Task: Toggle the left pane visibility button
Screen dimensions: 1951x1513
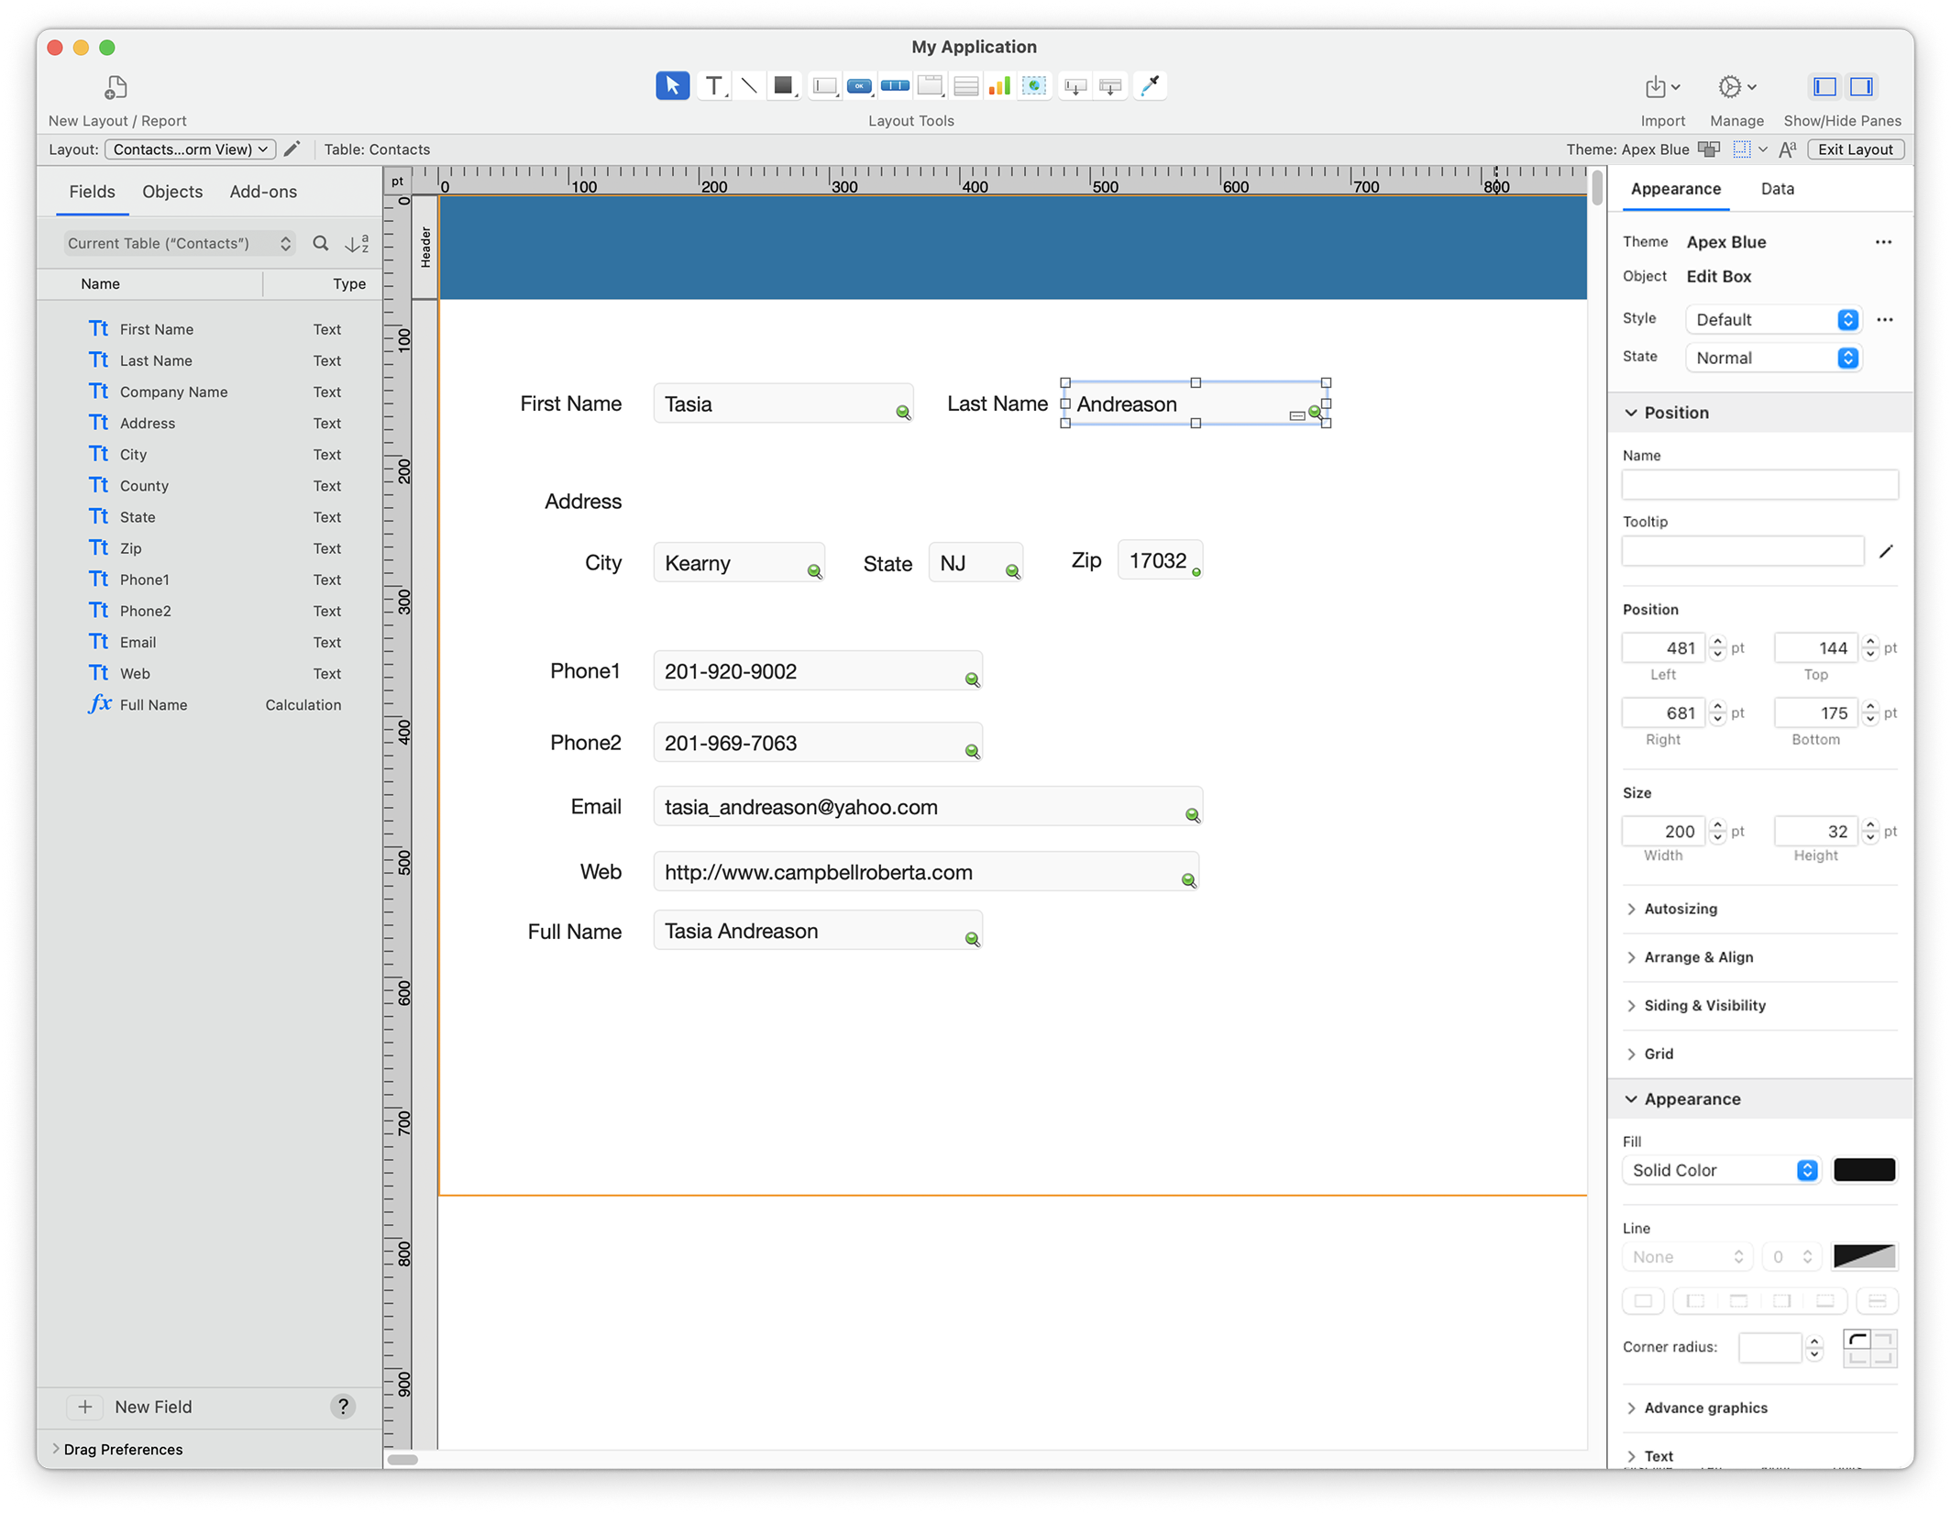Action: [1824, 87]
